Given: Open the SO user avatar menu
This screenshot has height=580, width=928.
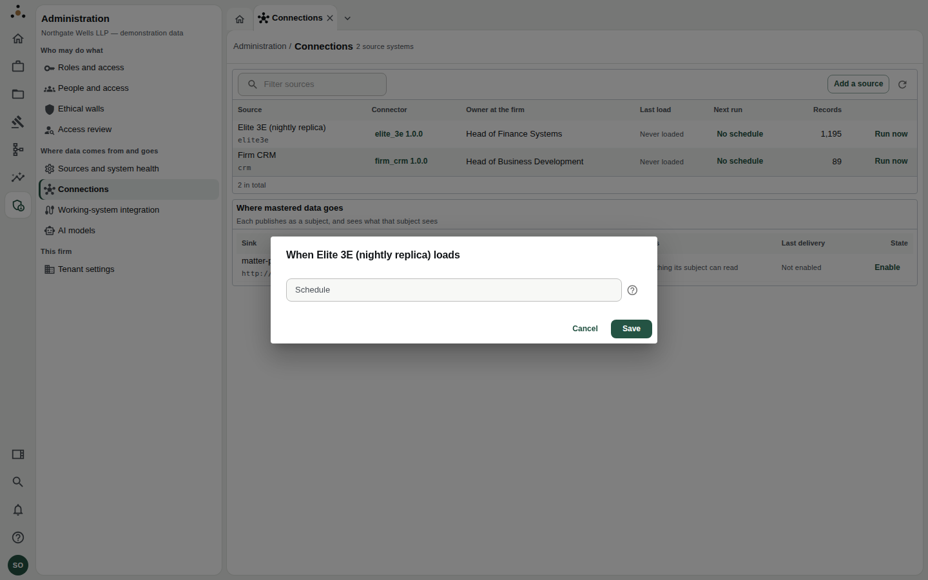Looking at the screenshot, I should coord(18,565).
